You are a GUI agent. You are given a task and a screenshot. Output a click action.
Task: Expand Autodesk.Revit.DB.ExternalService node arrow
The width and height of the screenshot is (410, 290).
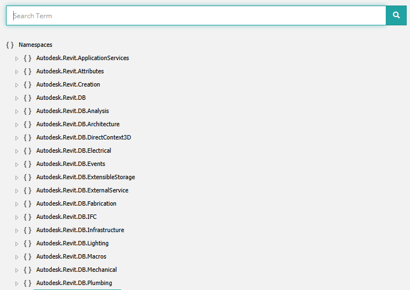click(x=17, y=191)
